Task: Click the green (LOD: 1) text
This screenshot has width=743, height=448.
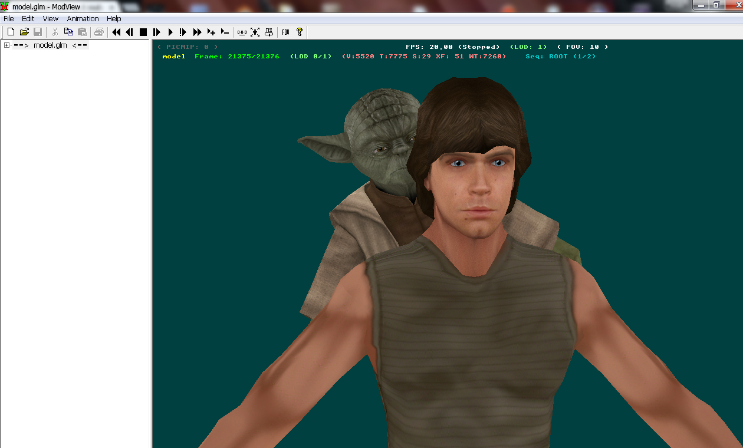Action: tap(528, 47)
